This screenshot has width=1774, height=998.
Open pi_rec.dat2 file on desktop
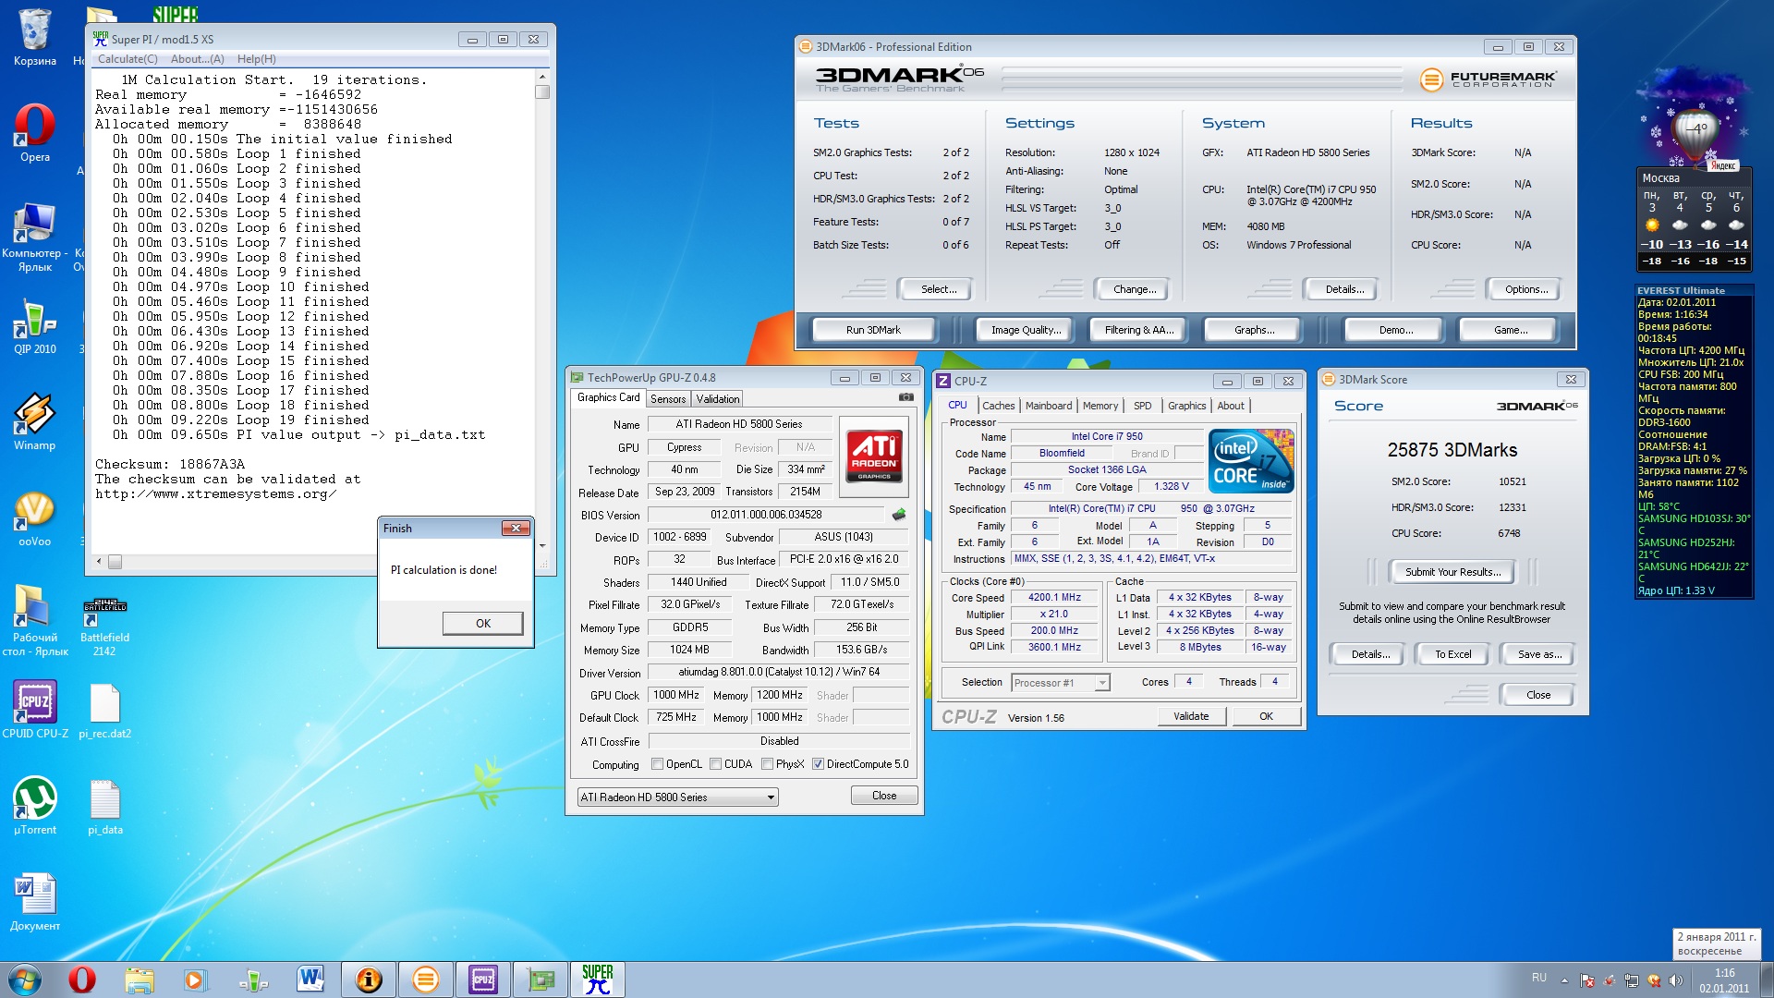click(x=104, y=711)
